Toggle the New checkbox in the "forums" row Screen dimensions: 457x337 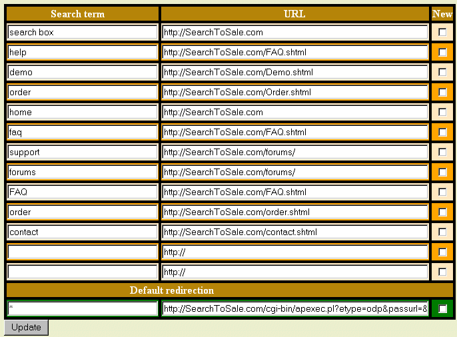pyautogui.click(x=442, y=172)
